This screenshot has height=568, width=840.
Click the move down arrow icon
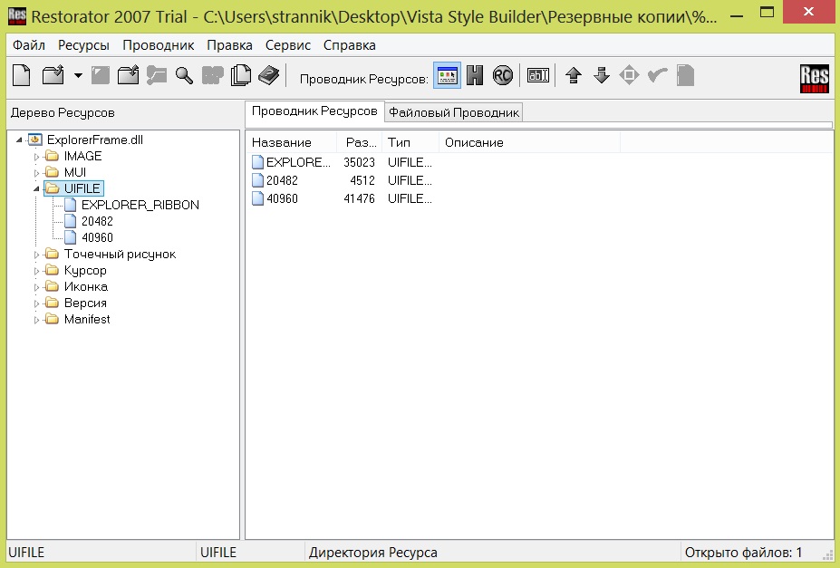601,76
